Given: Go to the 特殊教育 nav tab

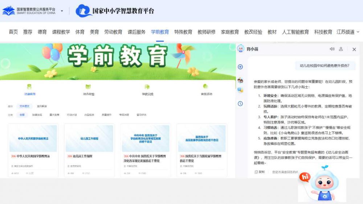Looking at the screenshot, I should pyautogui.click(x=183, y=32).
